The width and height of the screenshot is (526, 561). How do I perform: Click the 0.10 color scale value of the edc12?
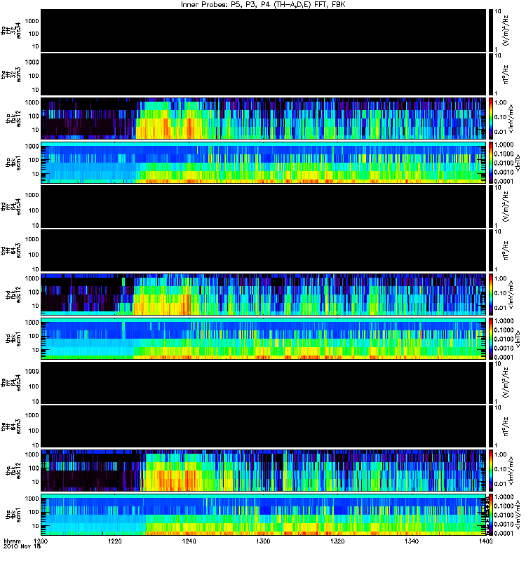pos(501,469)
